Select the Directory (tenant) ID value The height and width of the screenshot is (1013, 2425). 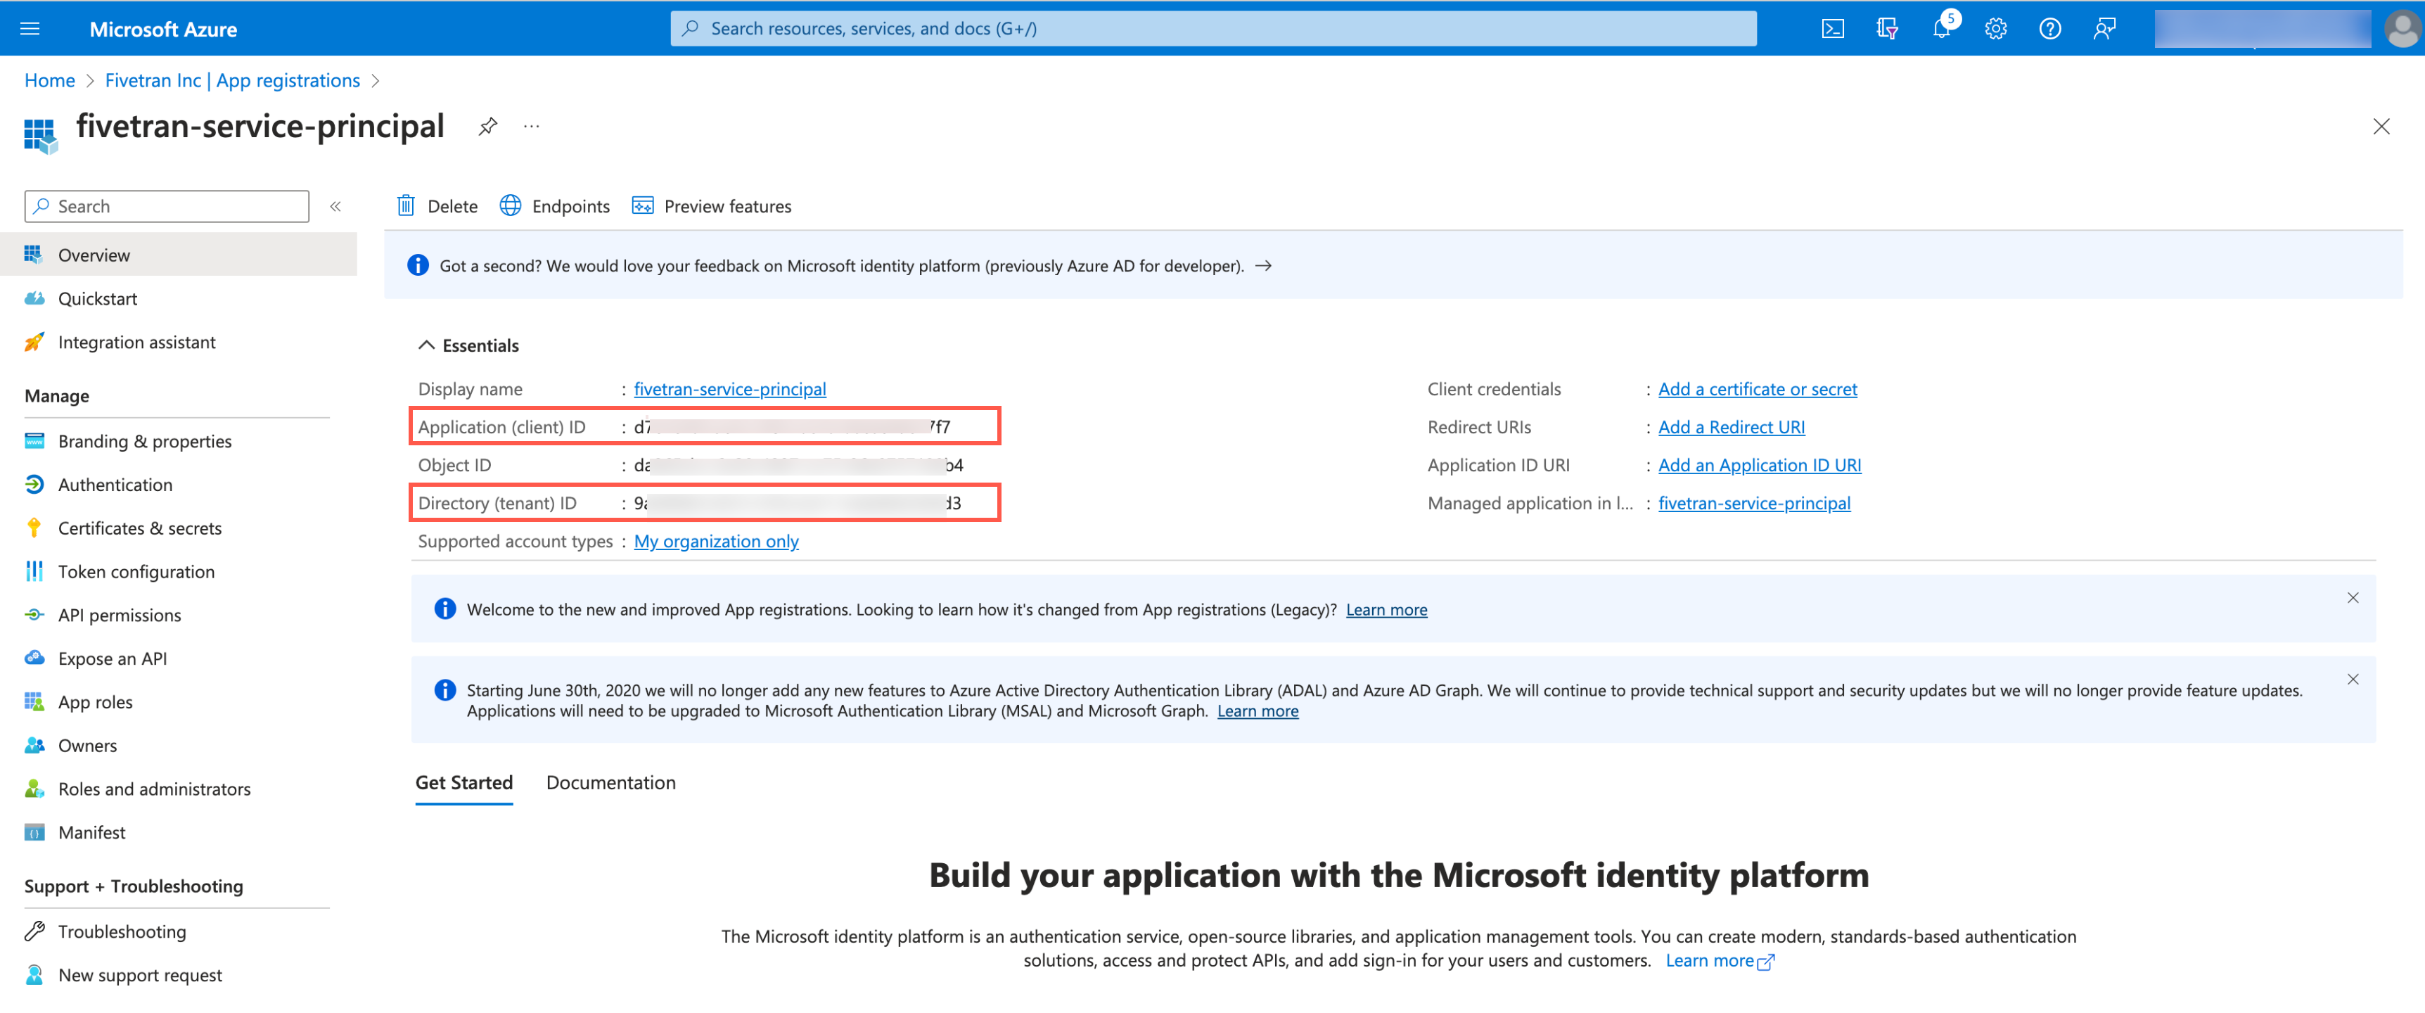pos(798,504)
